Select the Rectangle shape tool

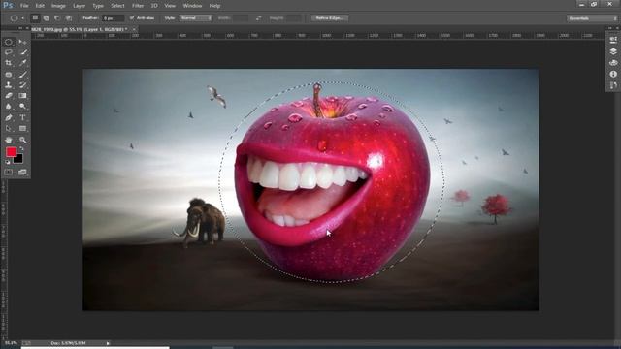pyautogui.click(x=22, y=129)
